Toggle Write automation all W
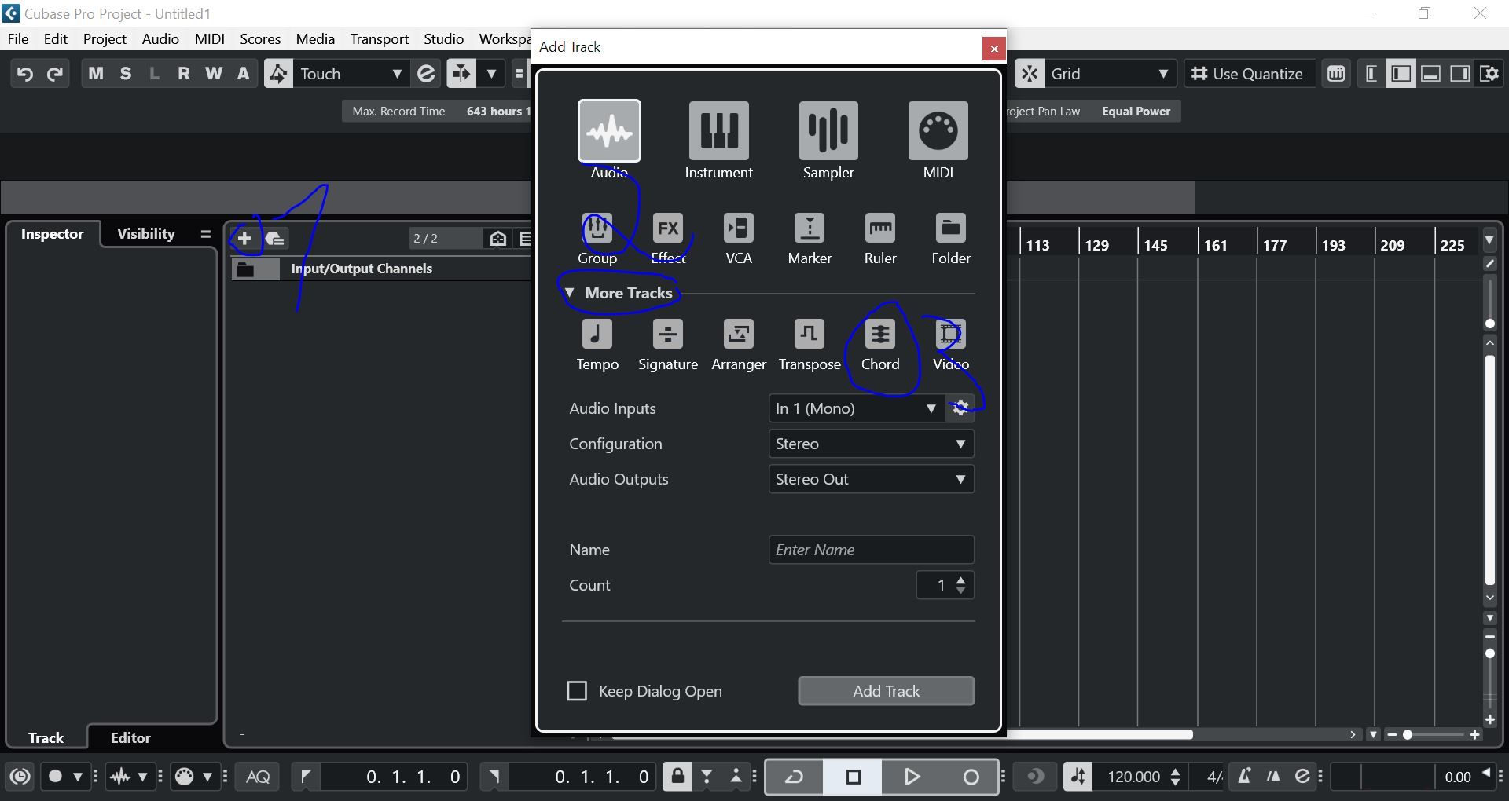This screenshot has width=1509, height=801. point(214,74)
